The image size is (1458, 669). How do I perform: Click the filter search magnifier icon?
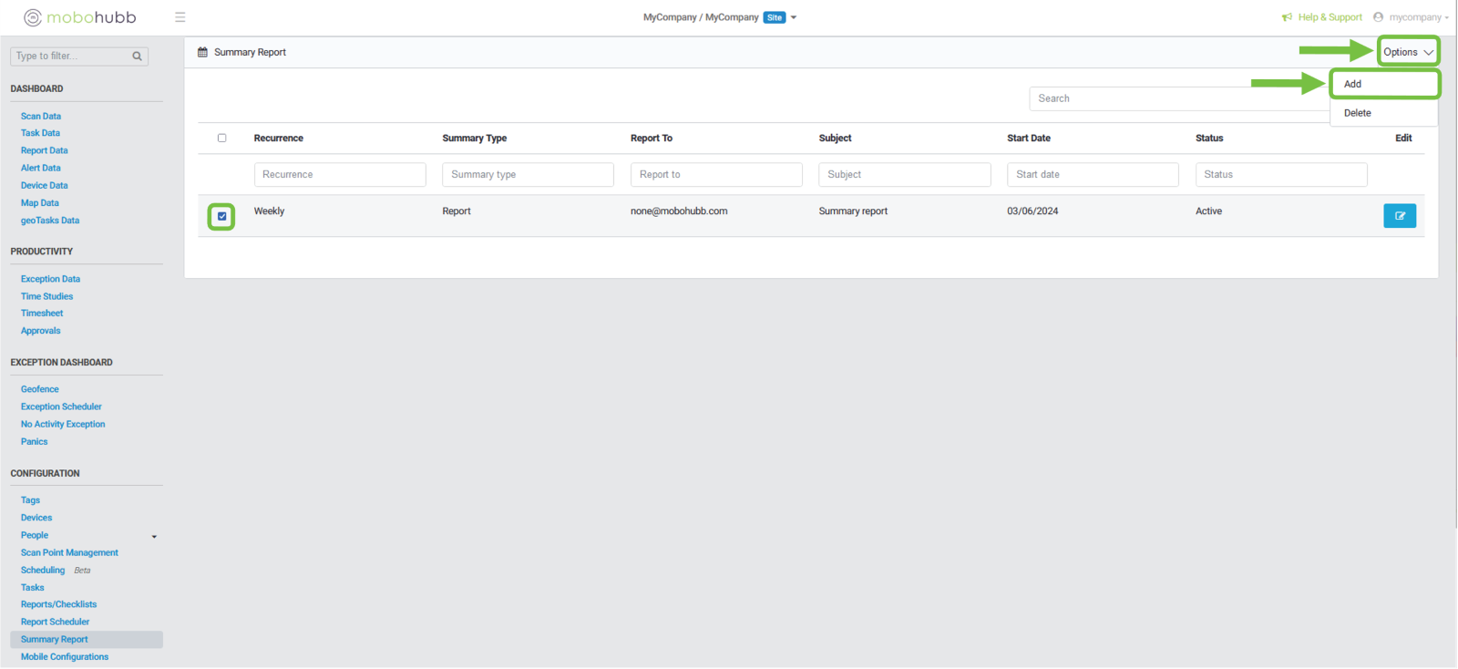137,57
